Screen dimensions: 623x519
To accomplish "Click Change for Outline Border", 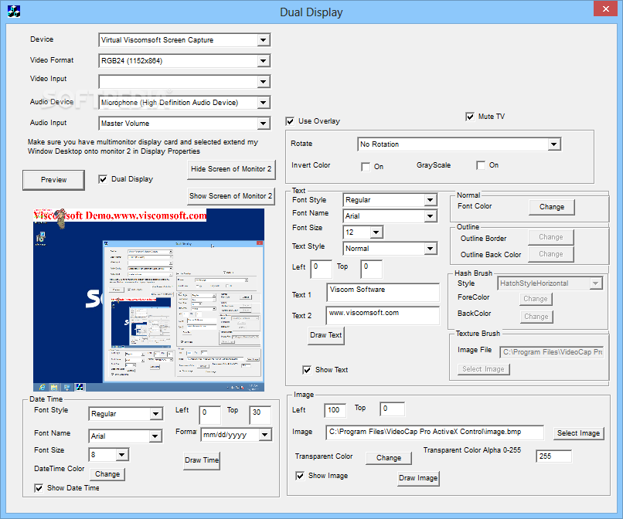I will coord(550,237).
